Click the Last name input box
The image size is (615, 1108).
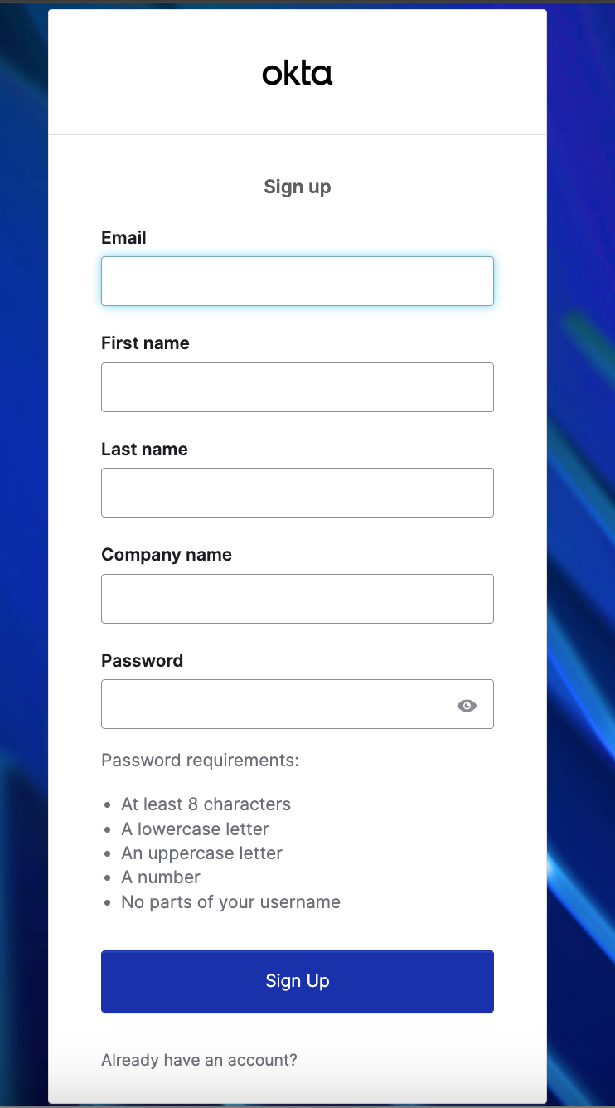coord(297,492)
